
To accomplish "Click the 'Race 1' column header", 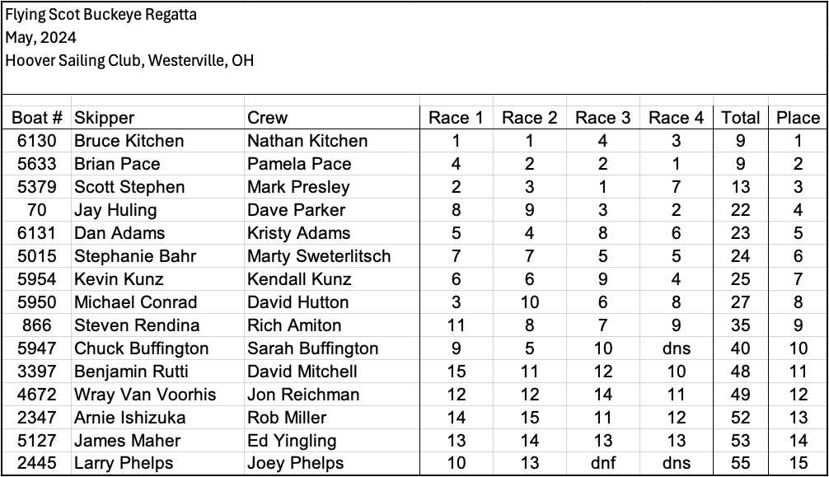I will [456, 118].
